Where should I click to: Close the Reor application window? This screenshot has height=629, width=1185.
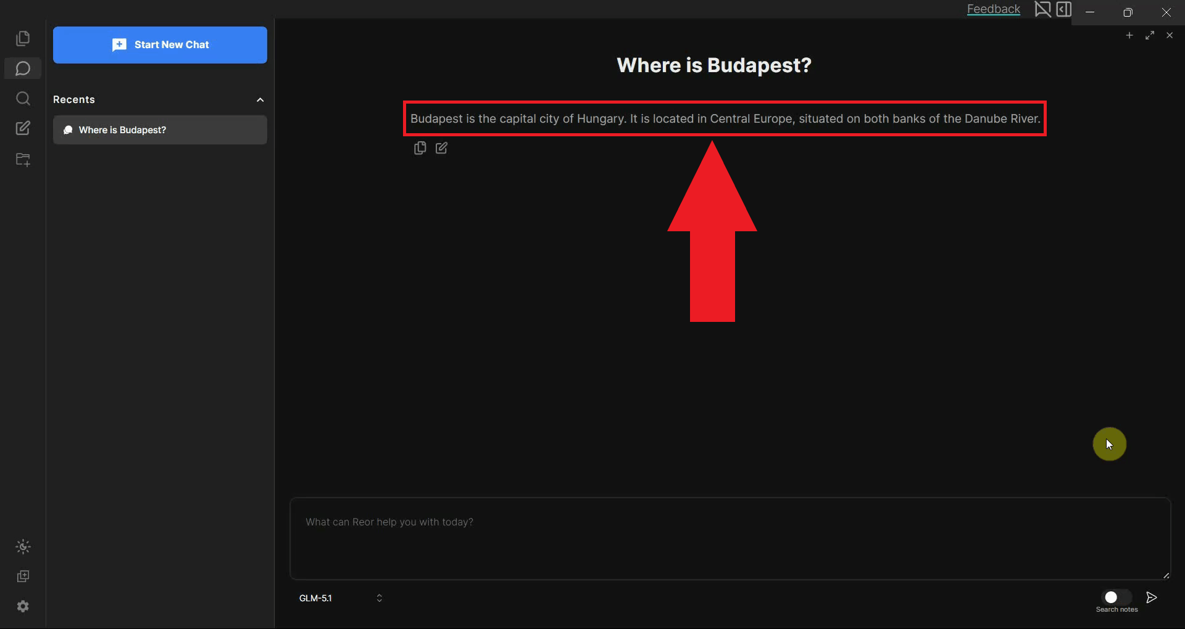pyautogui.click(x=1166, y=12)
